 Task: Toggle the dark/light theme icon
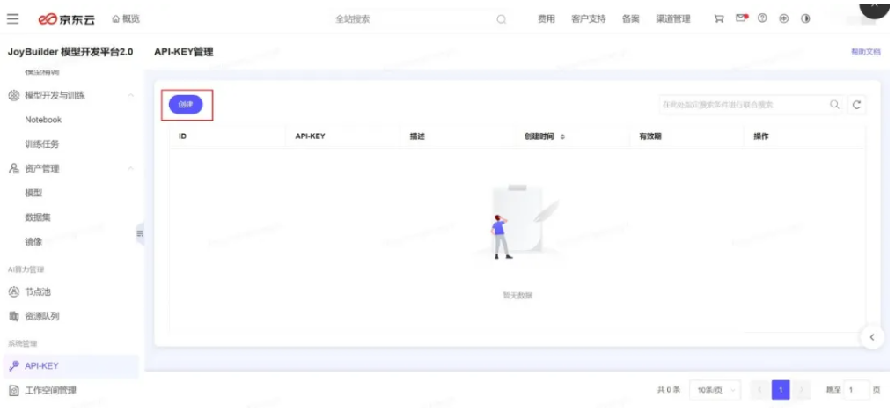tap(805, 18)
